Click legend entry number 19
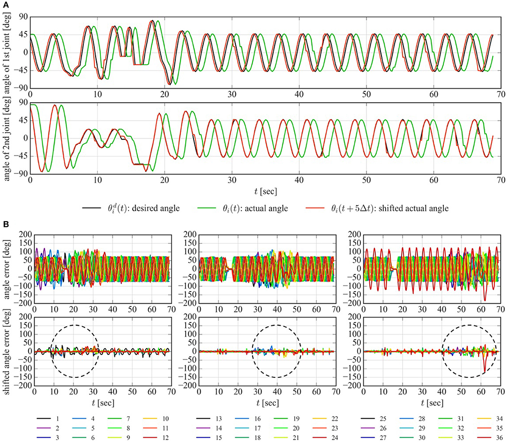Viewport: 508px width, 442px height. (x=296, y=419)
